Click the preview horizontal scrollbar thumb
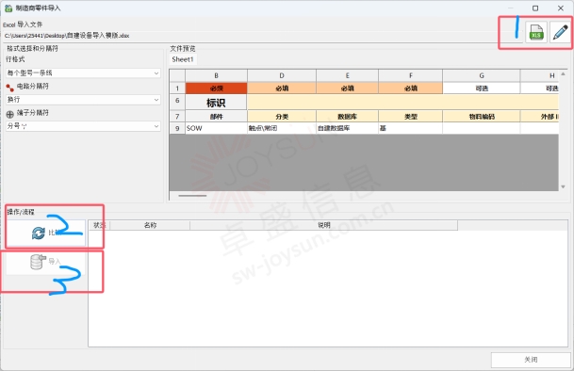This screenshot has height=371, width=574. click(192, 196)
